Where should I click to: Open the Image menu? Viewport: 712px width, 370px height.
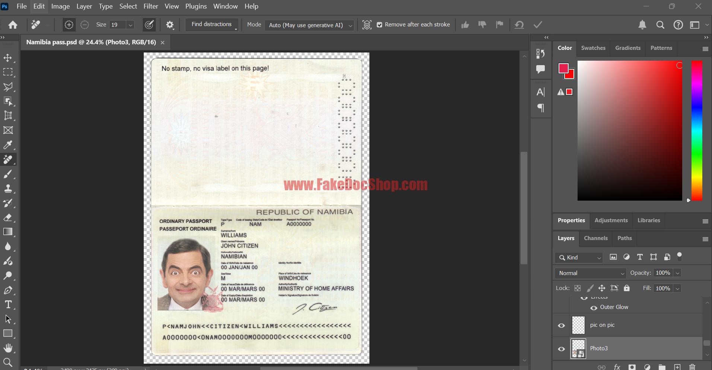pyautogui.click(x=60, y=6)
